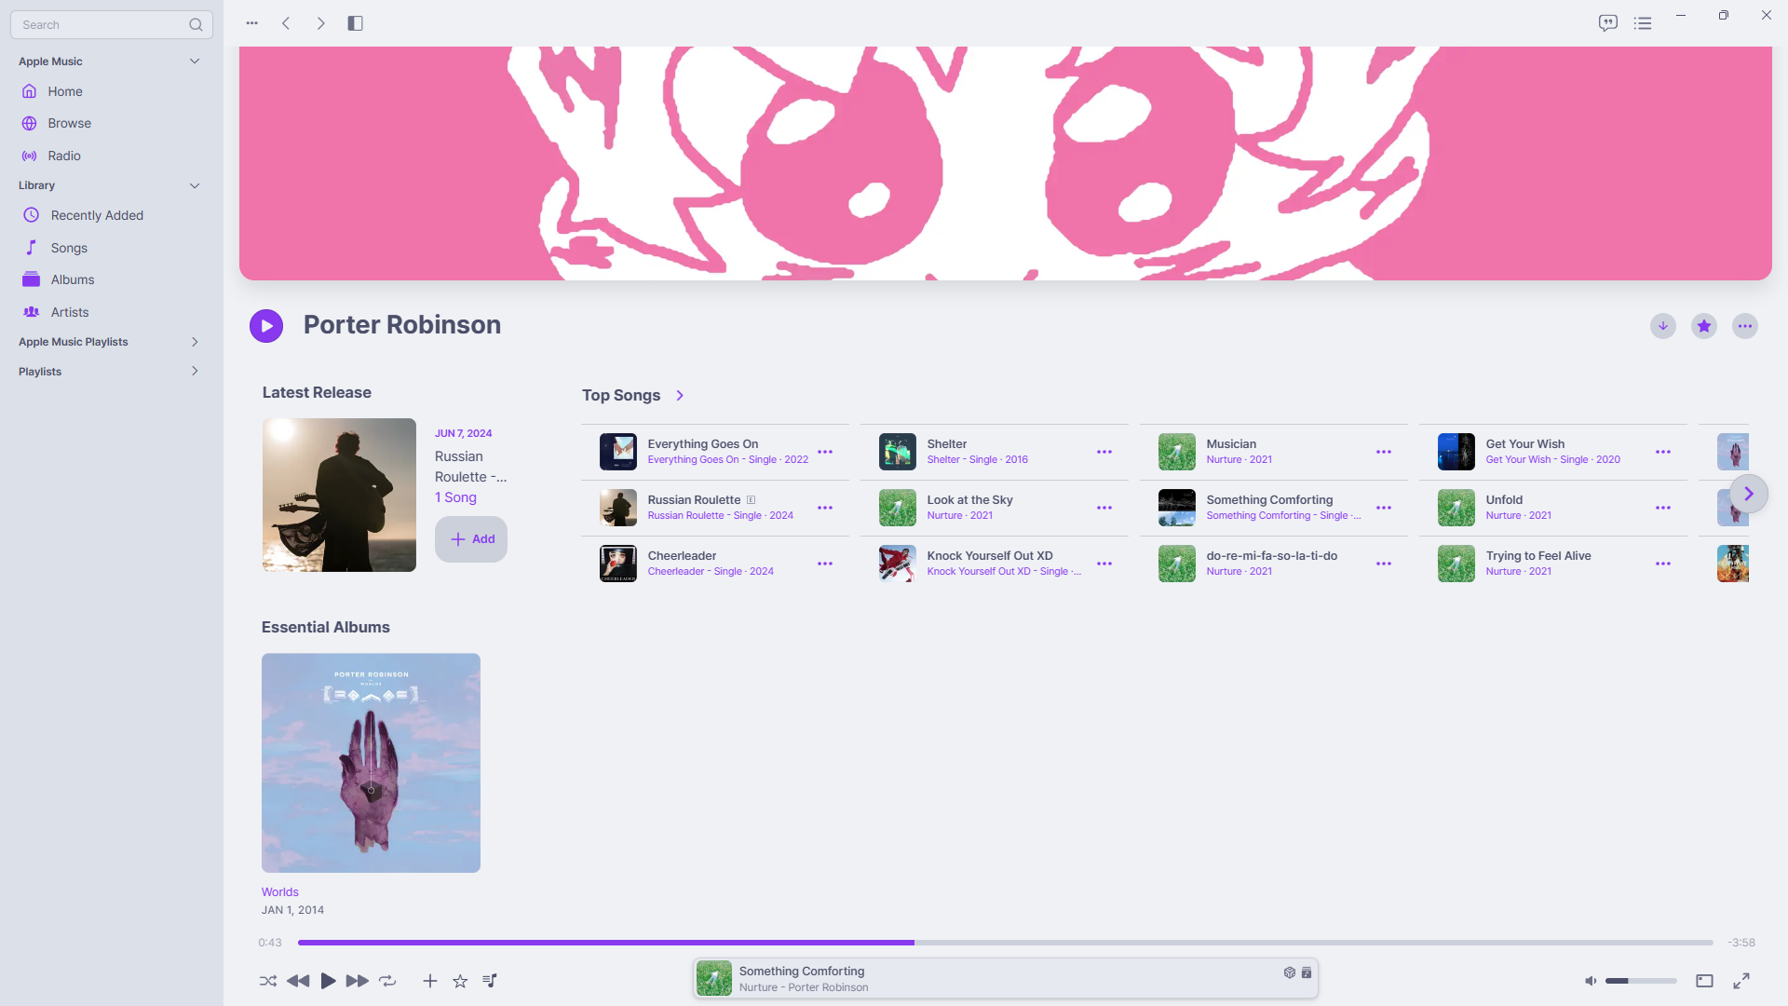1788x1006 pixels.
Task: Collapse the Apple Music sidebar section
Action: click(195, 61)
